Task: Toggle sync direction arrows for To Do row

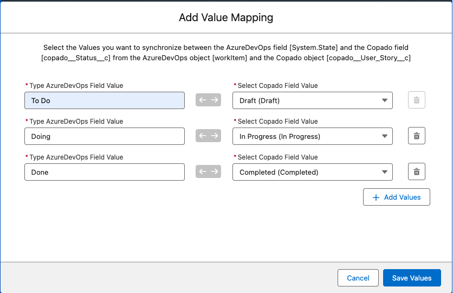Action: click(208, 100)
